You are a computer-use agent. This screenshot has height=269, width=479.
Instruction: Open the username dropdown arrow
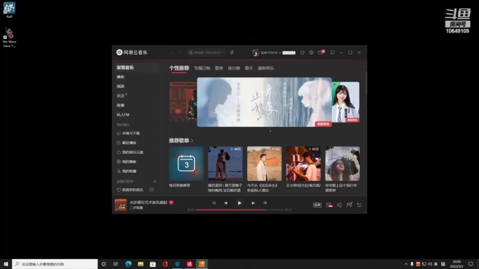(x=280, y=53)
